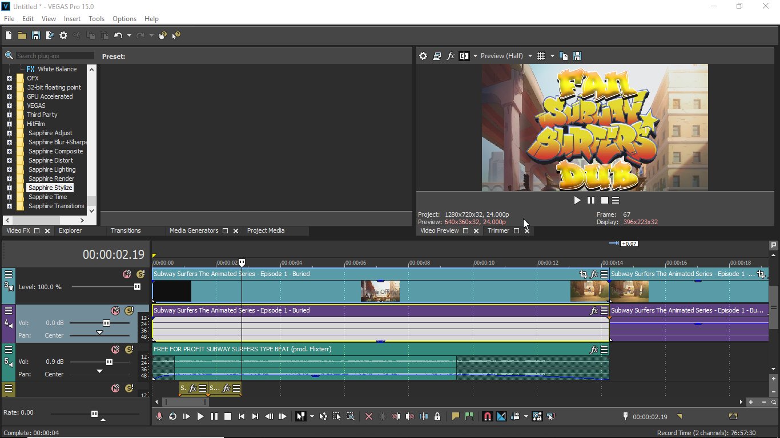Expand the Sapphire Lighting folder
Screen dimensions: 780x438
9,169
